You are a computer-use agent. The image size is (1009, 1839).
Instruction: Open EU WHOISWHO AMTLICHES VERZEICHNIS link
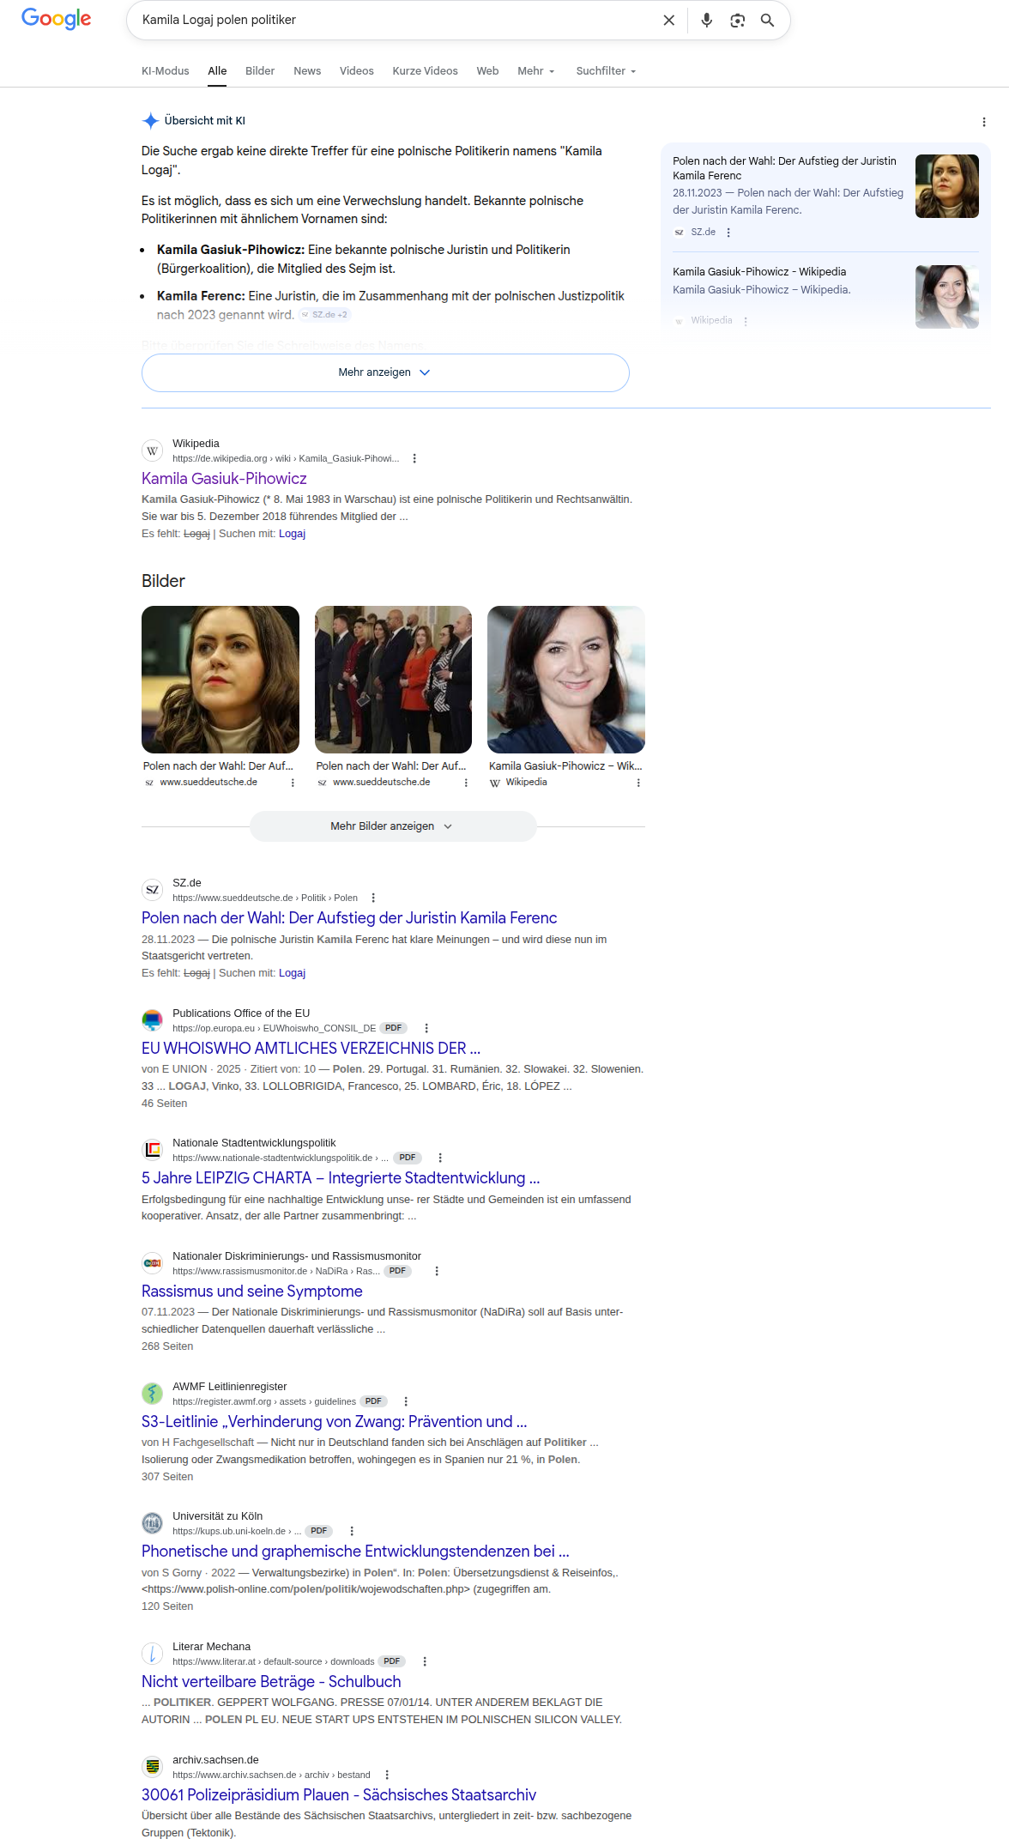(311, 1049)
